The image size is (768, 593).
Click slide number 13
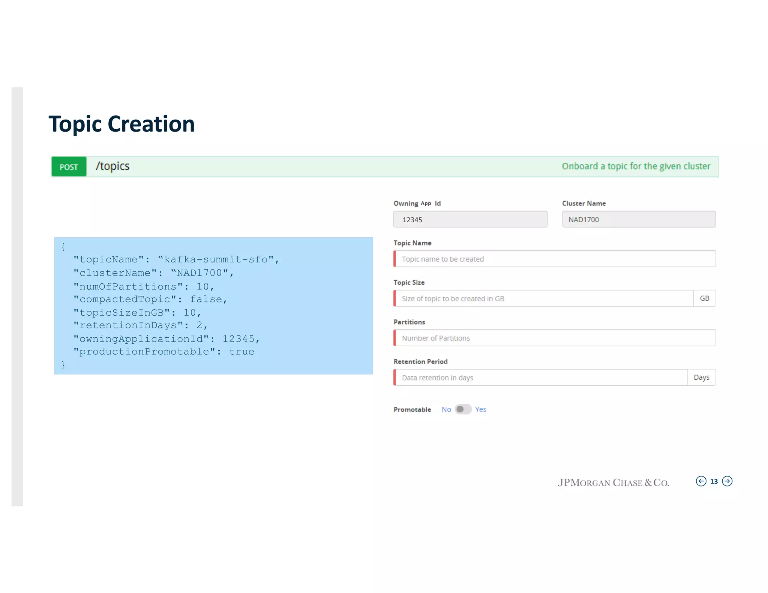(x=714, y=481)
